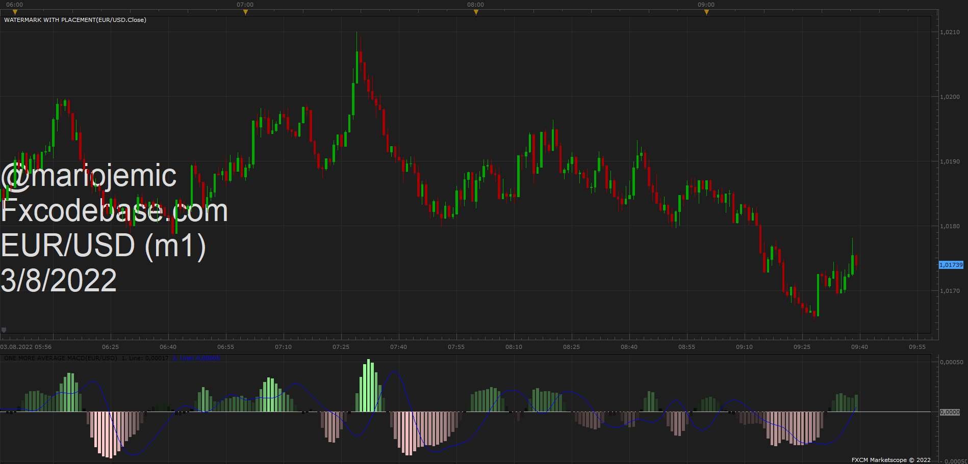
Task: Click the 09:00 hour marker triangle
Action: pyautogui.click(x=706, y=12)
